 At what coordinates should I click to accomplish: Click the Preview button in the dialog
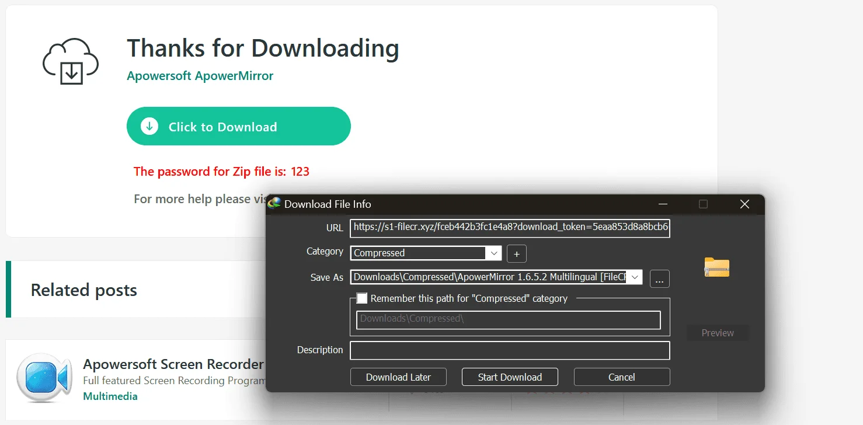click(718, 333)
